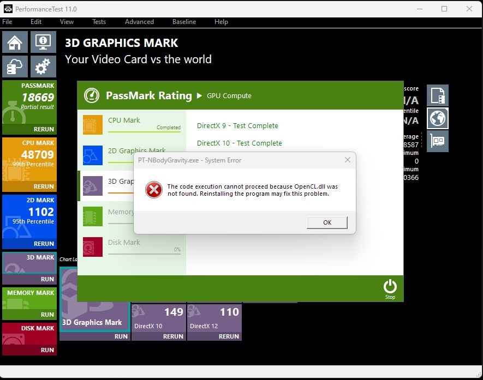Select the 3D MARK sidebar tile

tap(29, 263)
